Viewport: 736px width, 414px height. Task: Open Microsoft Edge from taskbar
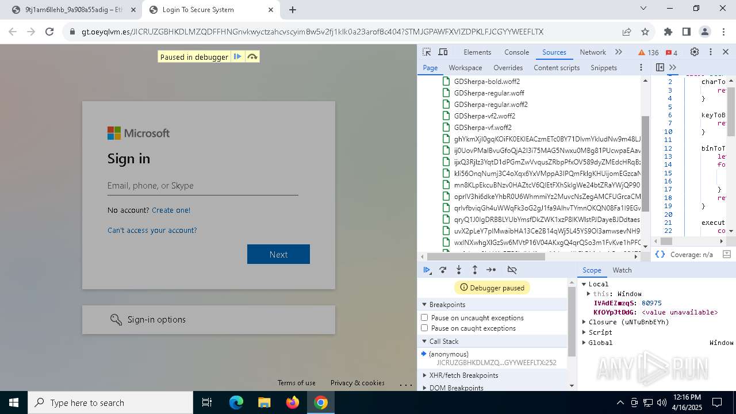click(236, 402)
